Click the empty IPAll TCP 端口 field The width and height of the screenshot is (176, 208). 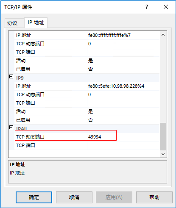(x=123, y=145)
